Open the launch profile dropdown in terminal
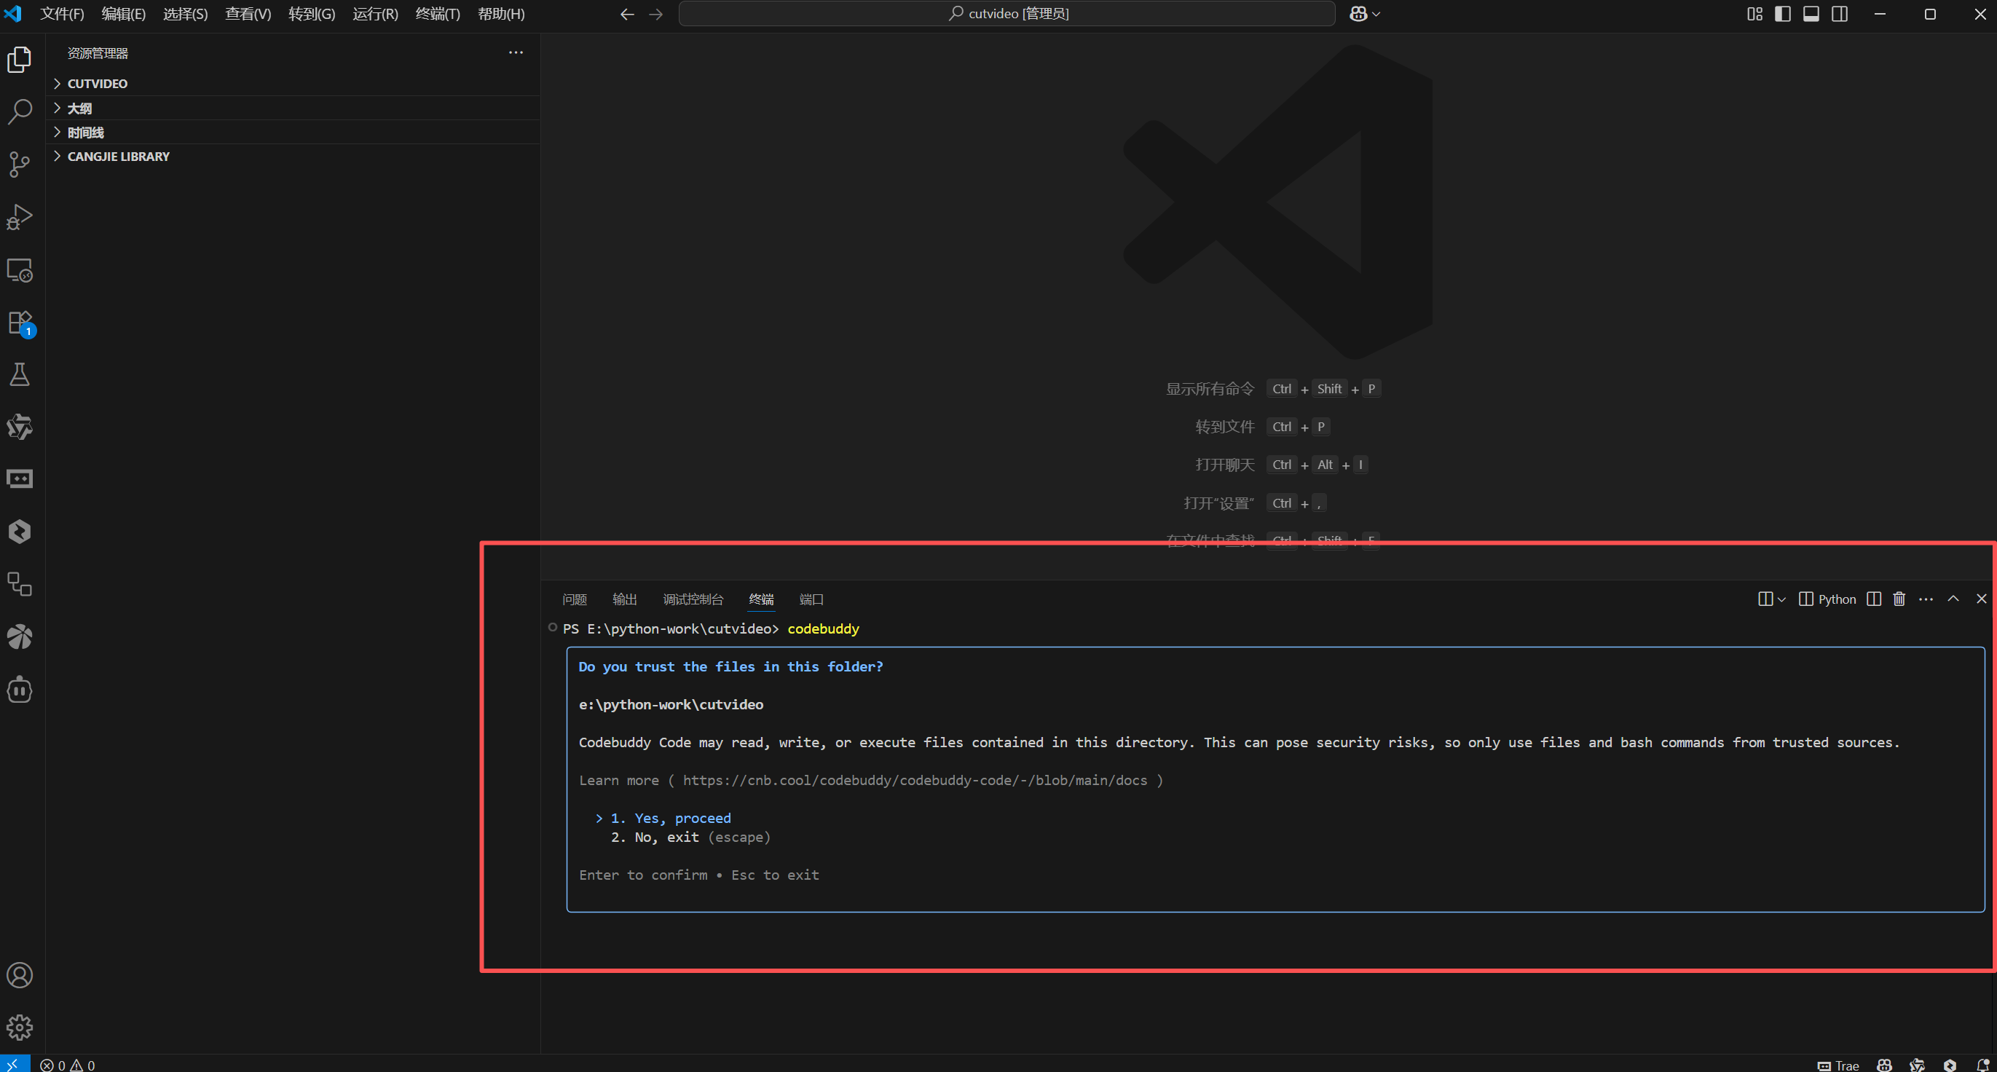Viewport: 1997px width, 1072px height. [1781, 599]
